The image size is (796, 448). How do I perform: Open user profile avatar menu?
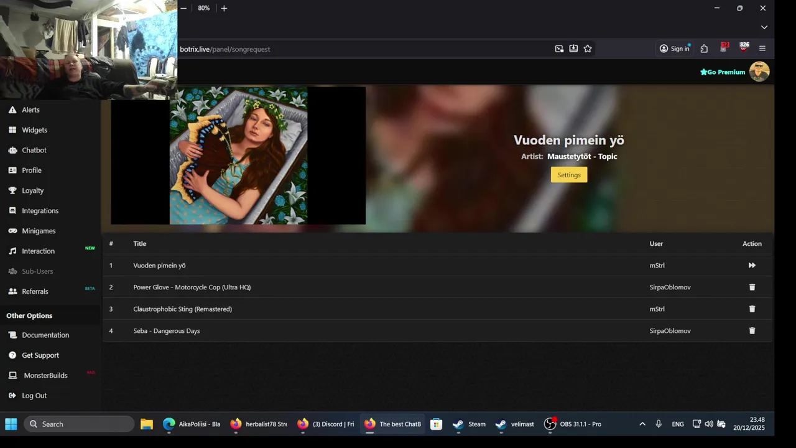[759, 72]
